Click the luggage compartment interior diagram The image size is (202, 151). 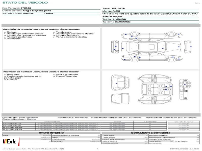click(120, 83)
